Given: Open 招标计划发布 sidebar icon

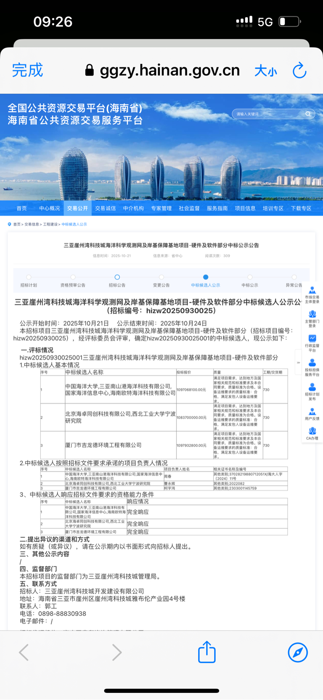Looking at the screenshot, I should tap(312, 391).
